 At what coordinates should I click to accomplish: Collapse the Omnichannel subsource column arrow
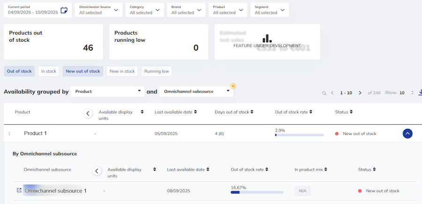[x=97, y=171]
